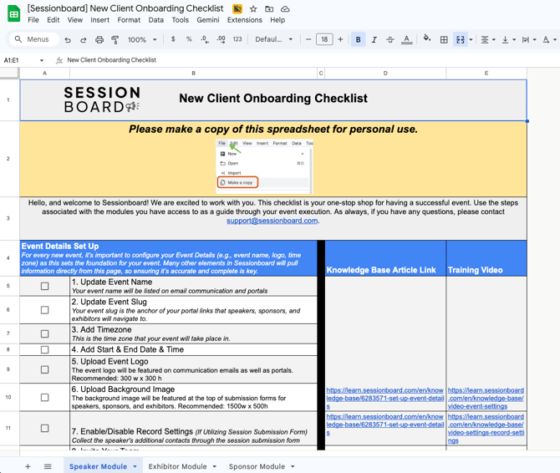Open the fill color picker
Image resolution: width=560 pixels, height=473 pixels.
(427, 39)
